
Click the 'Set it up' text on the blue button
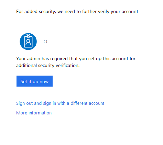(29, 82)
